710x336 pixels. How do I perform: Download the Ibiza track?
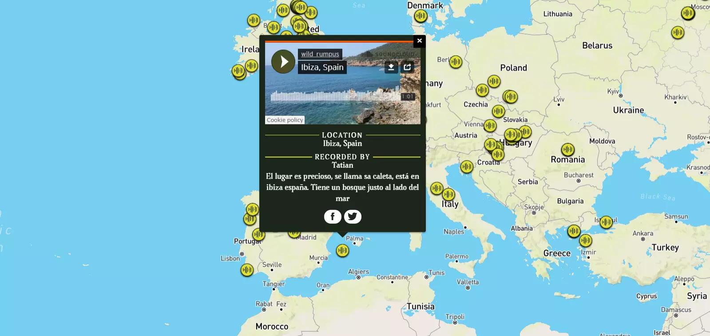pyautogui.click(x=391, y=67)
